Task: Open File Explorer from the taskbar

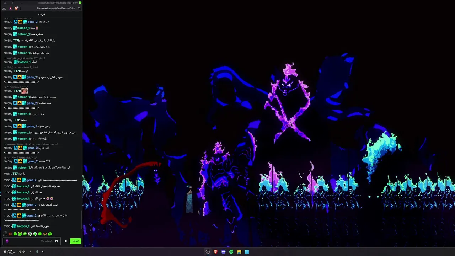Action: (239, 252)
